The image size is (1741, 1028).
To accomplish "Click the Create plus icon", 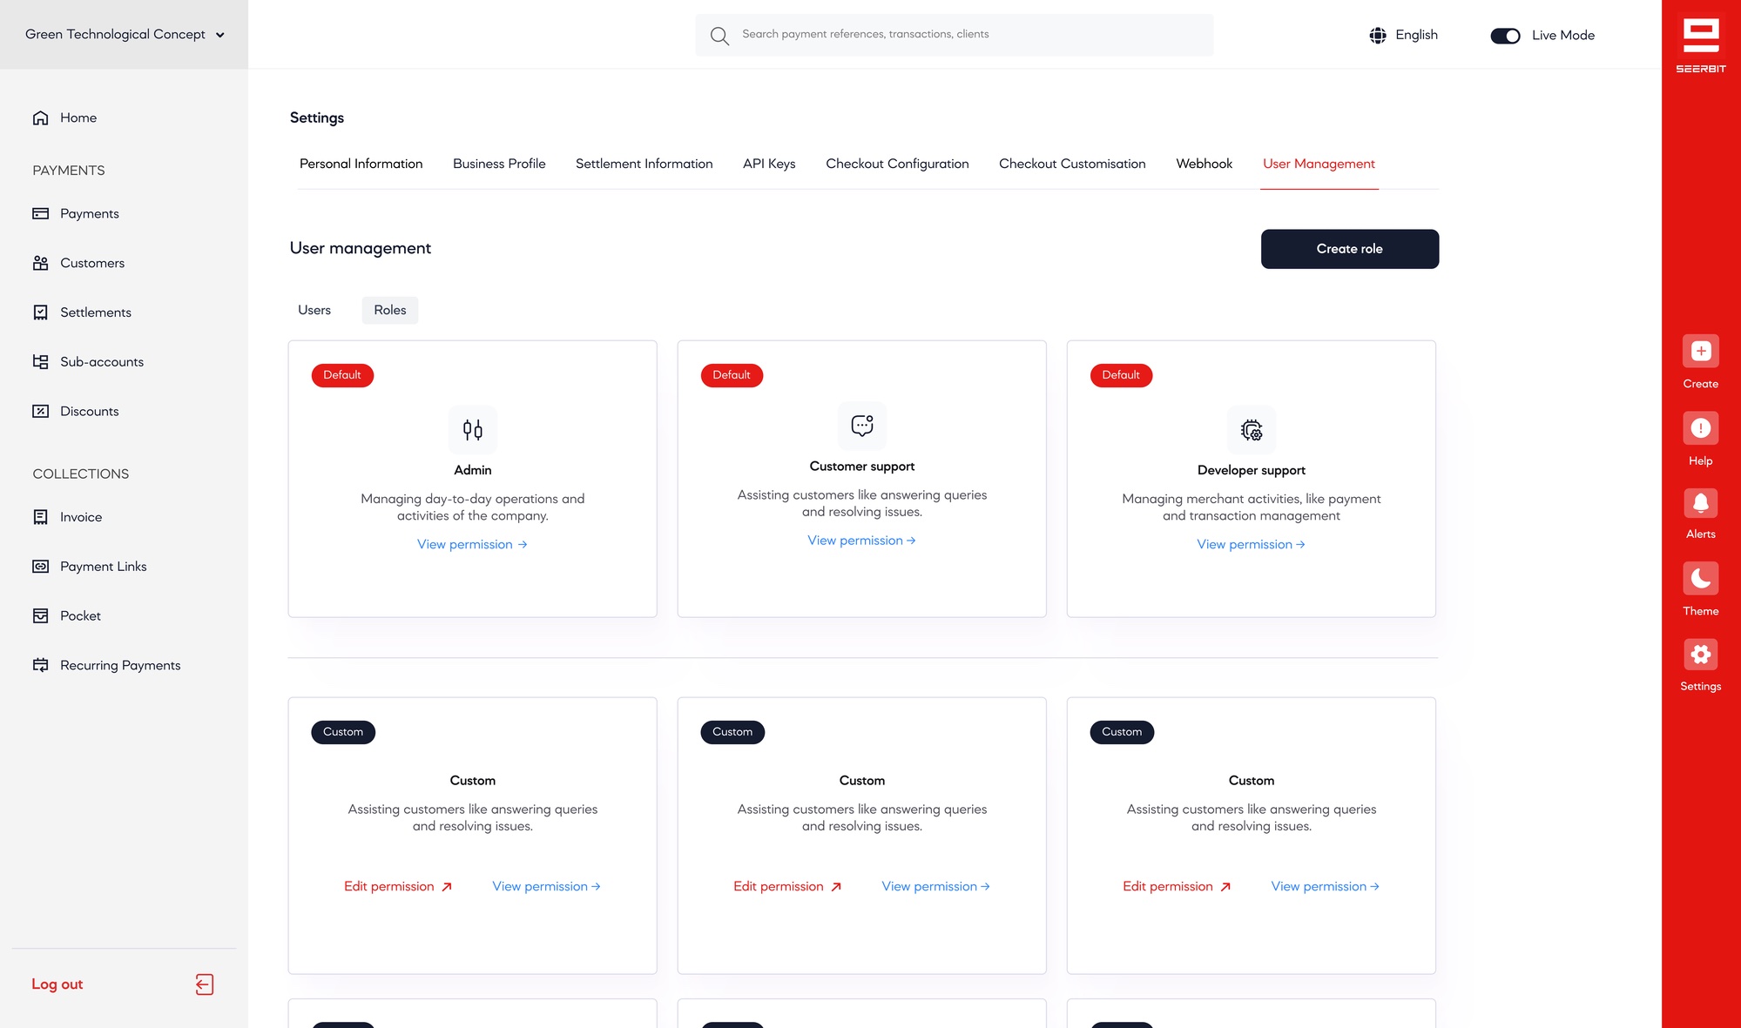I will pos(1701,351).
